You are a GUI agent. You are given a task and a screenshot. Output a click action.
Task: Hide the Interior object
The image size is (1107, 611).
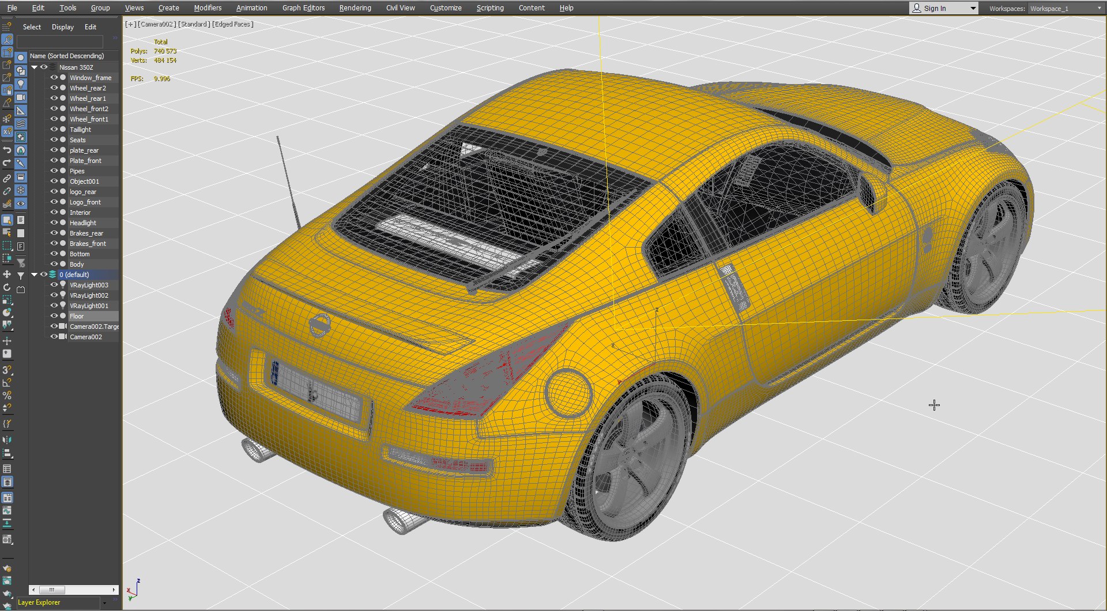[x=54, y=212]
